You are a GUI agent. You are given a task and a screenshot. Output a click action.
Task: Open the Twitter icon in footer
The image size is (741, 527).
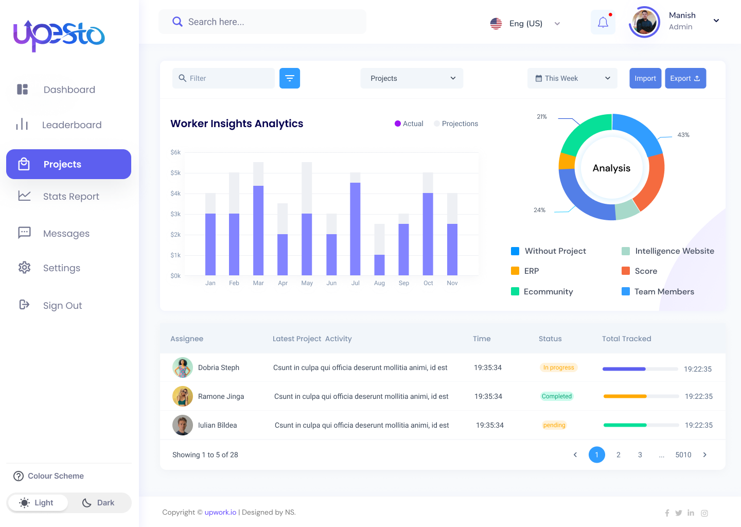pyautogui.click(x=679, y=513)
